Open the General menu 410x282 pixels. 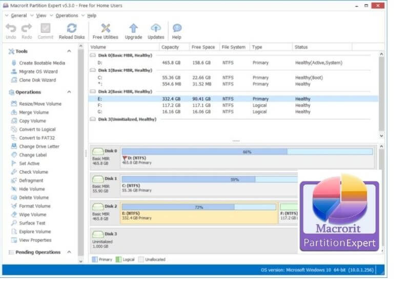(x=18, y=15)
